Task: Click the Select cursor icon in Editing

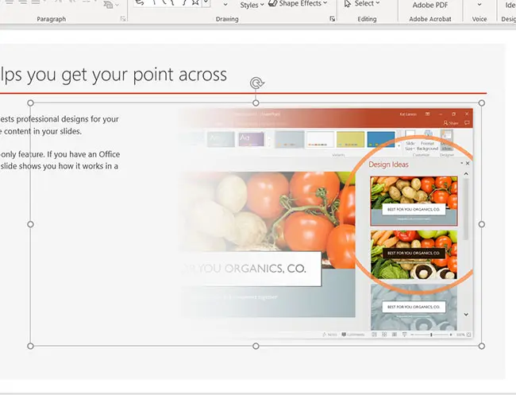Action: coord(346,4)
